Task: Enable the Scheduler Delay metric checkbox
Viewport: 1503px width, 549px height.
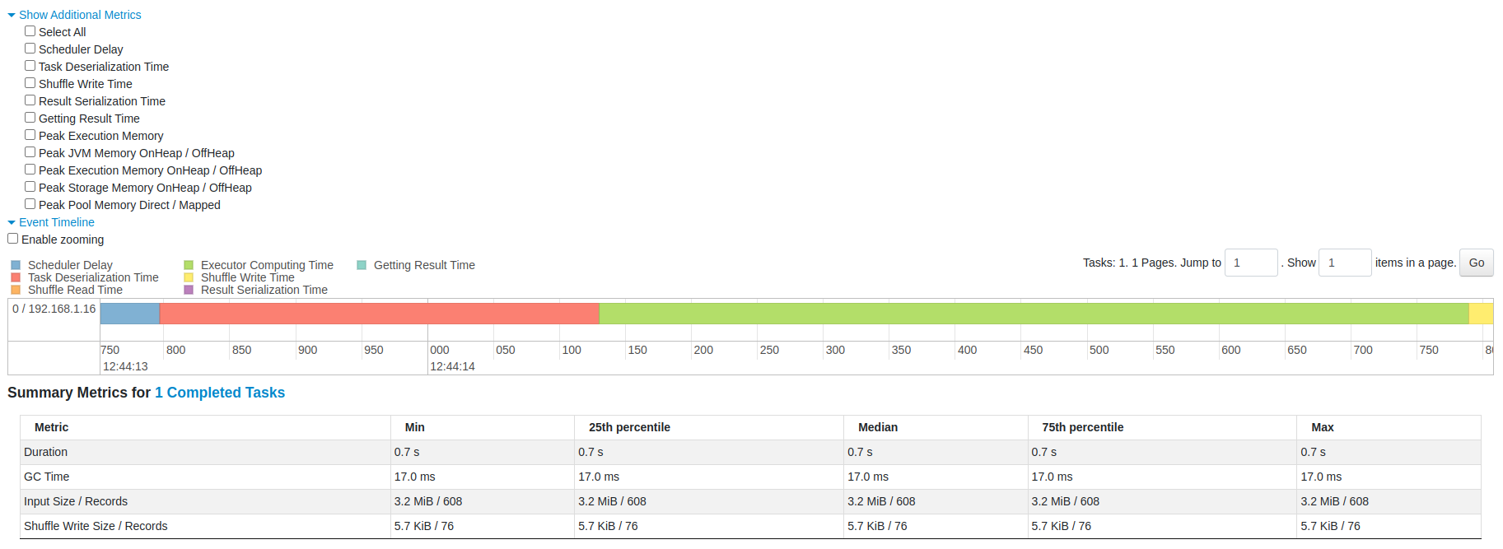Action: (x=30, y=49)
